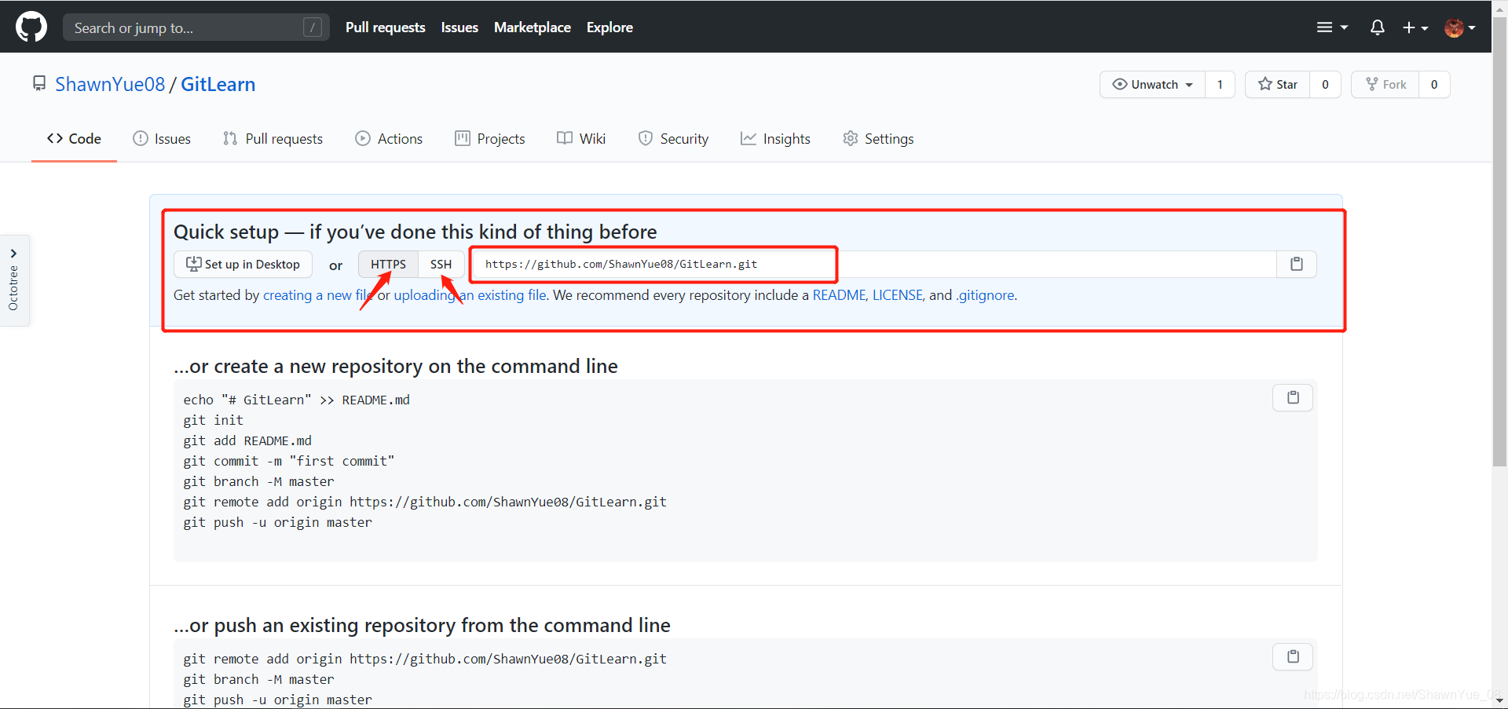
Task: Open the README link
Action: (839, 295)
